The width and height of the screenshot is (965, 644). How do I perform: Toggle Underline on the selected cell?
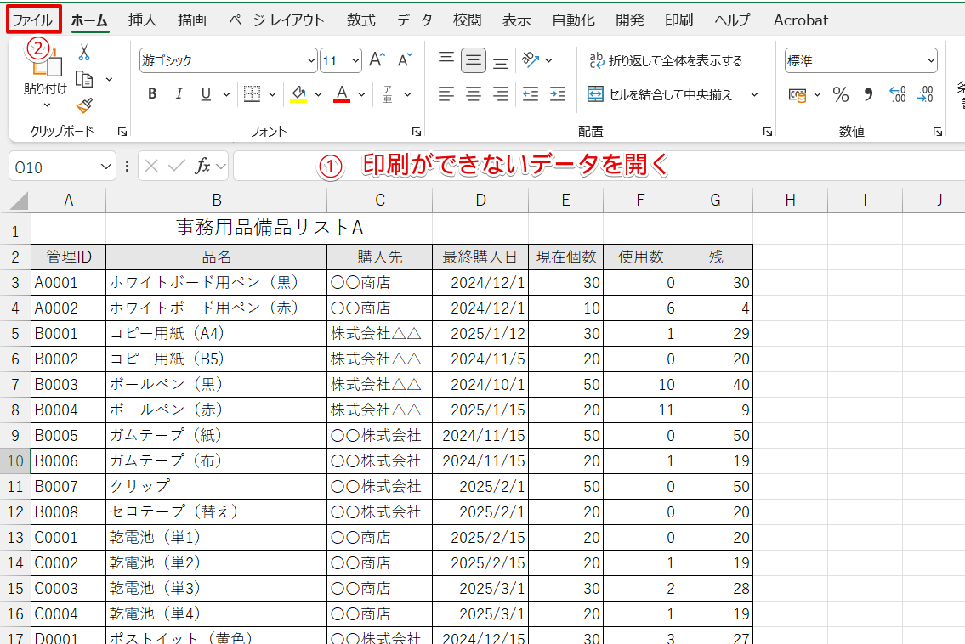204,94
